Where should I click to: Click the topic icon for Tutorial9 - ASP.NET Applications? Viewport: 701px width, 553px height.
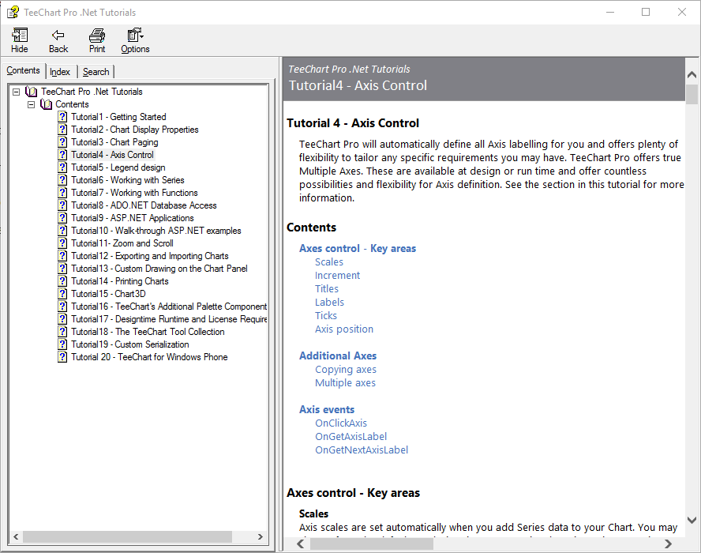[62, 218]
